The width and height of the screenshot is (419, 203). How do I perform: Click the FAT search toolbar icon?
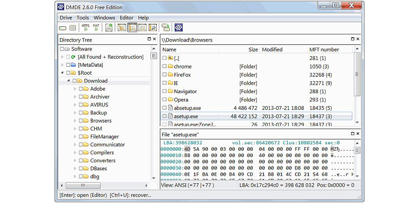[96, 28]
